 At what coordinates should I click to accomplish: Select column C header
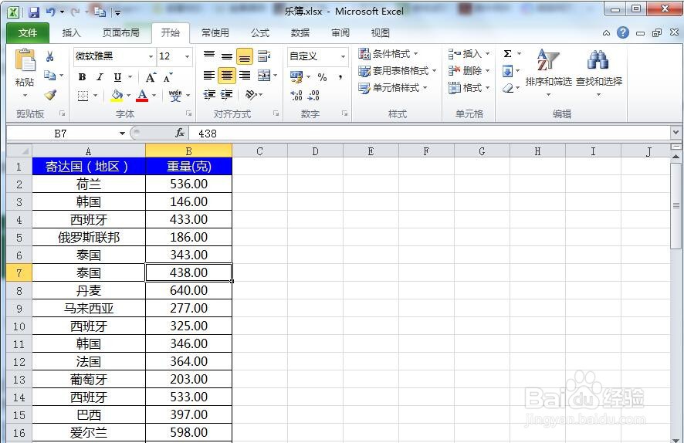[x=259, y=151]
